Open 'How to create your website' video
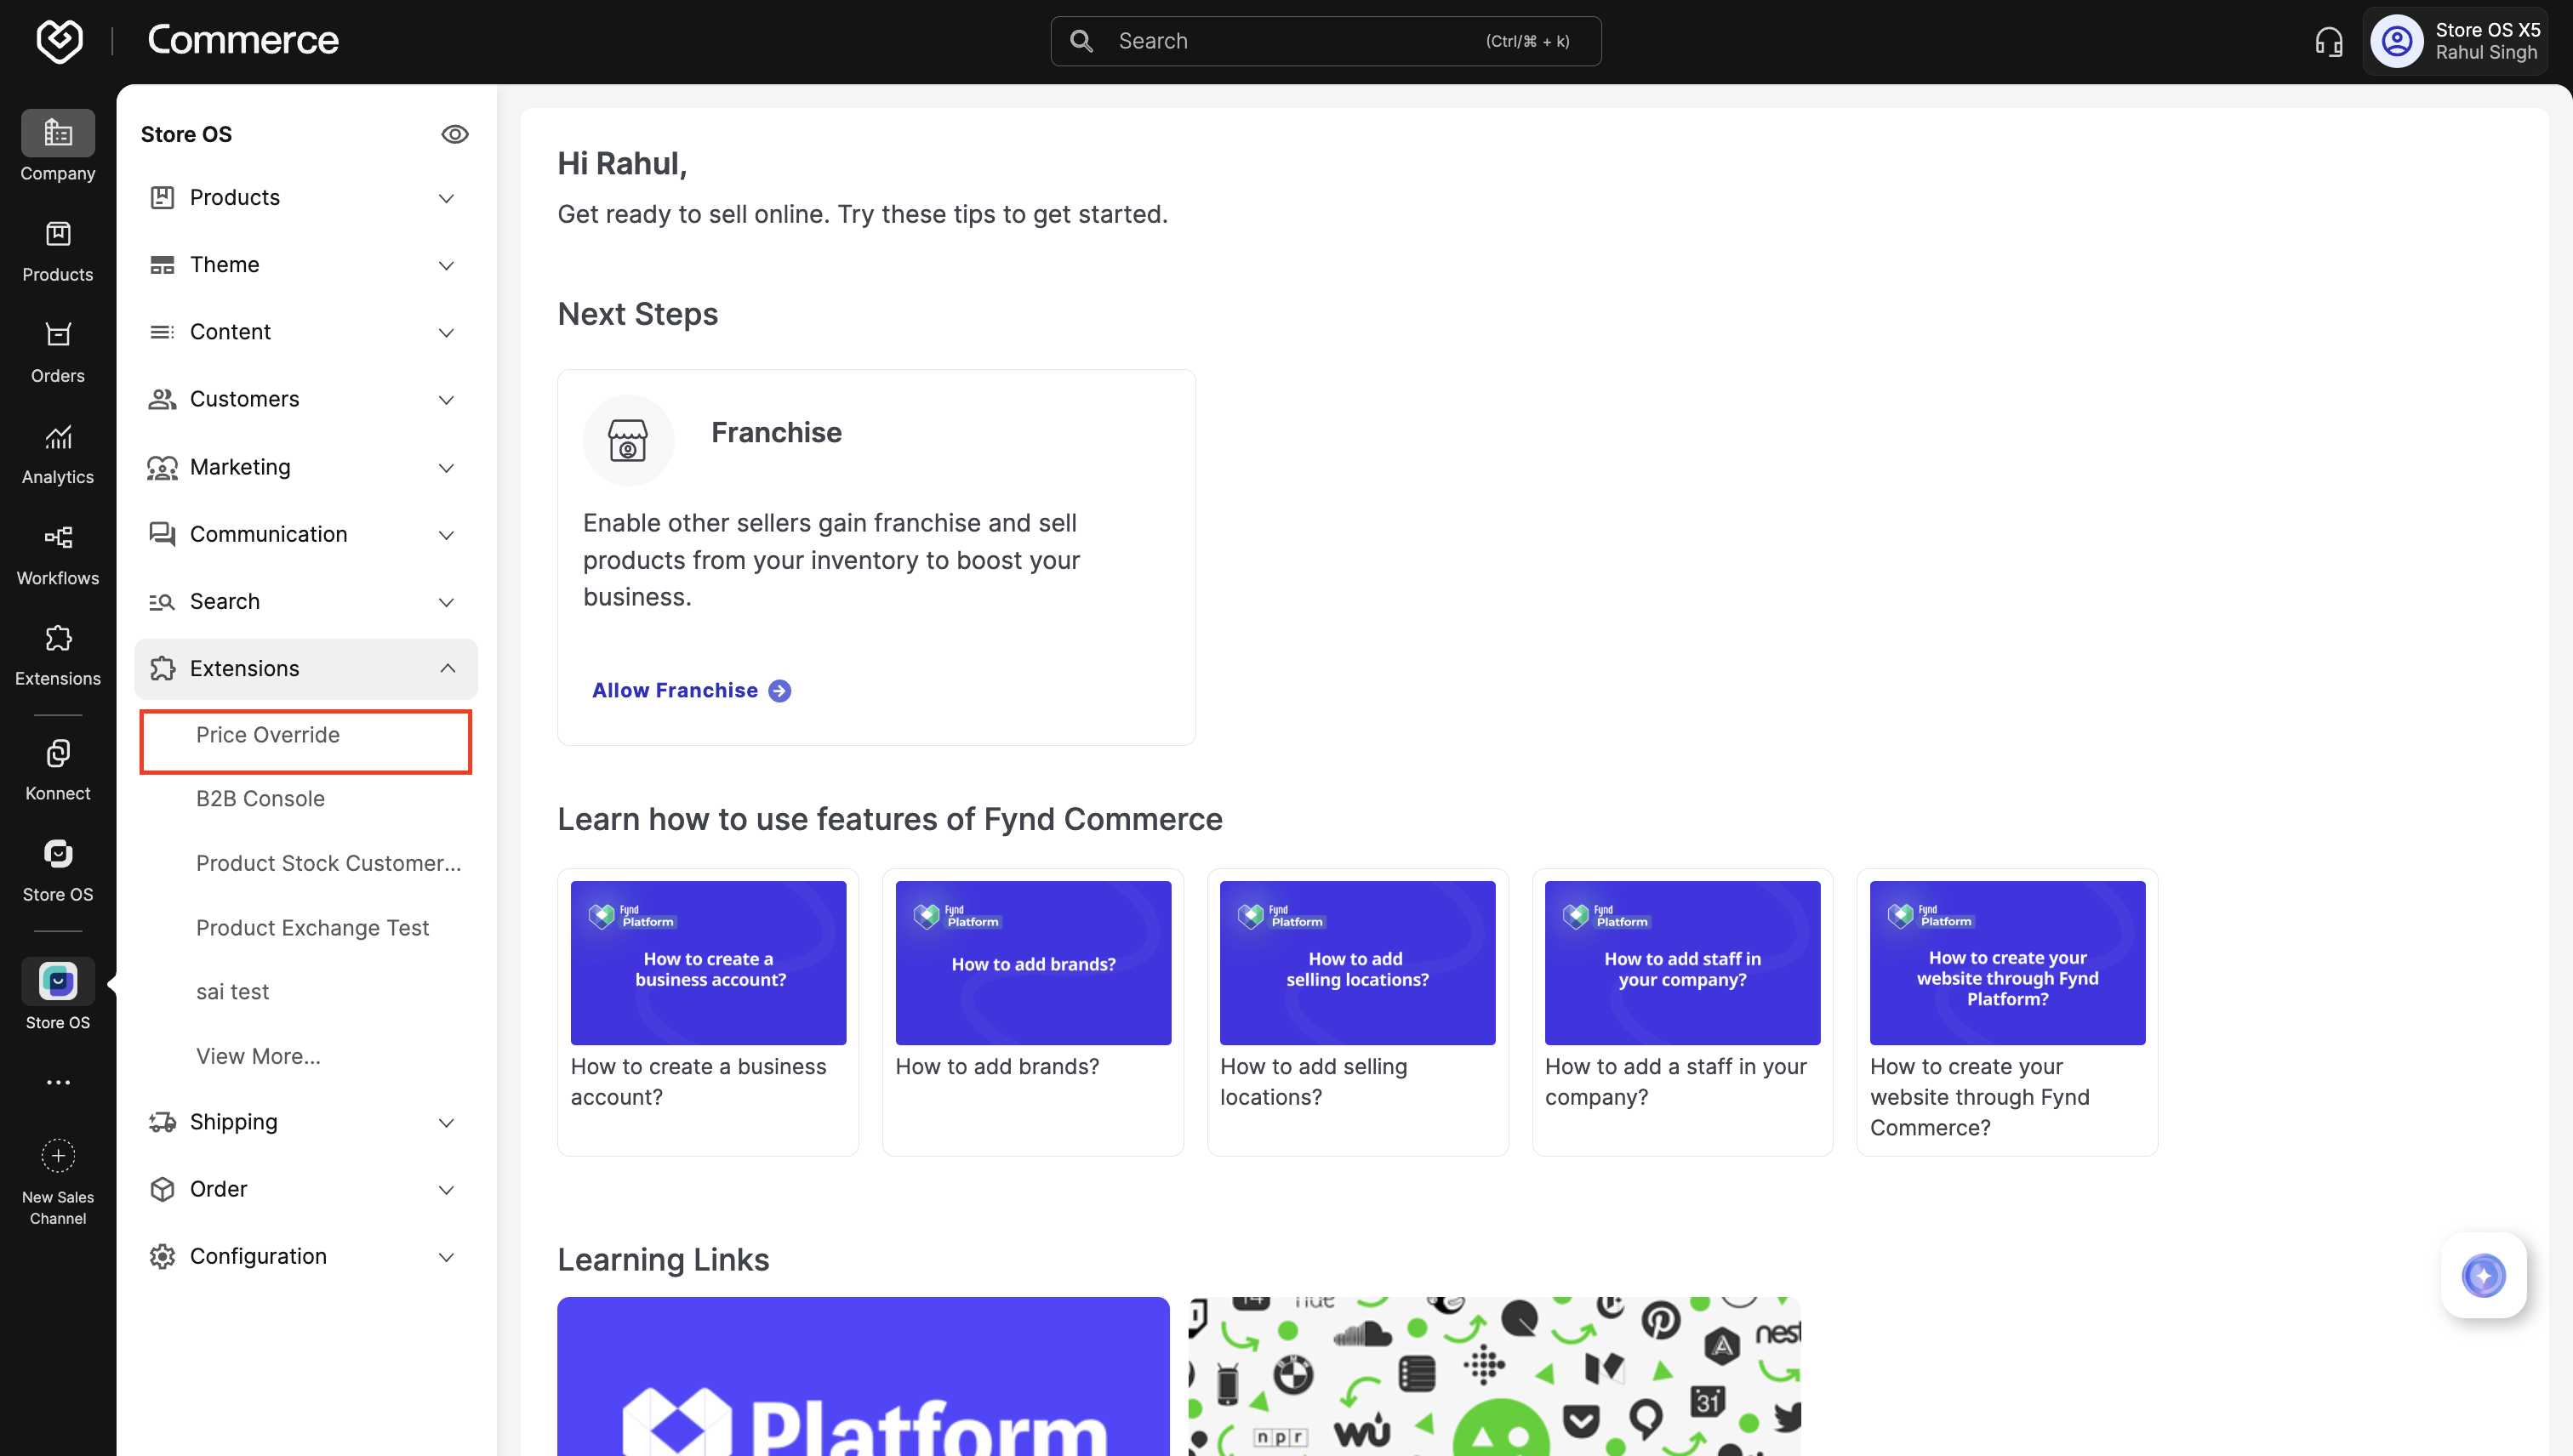The width and height of the screenshot is (2573, 1456). (x=2007, y=1012)
